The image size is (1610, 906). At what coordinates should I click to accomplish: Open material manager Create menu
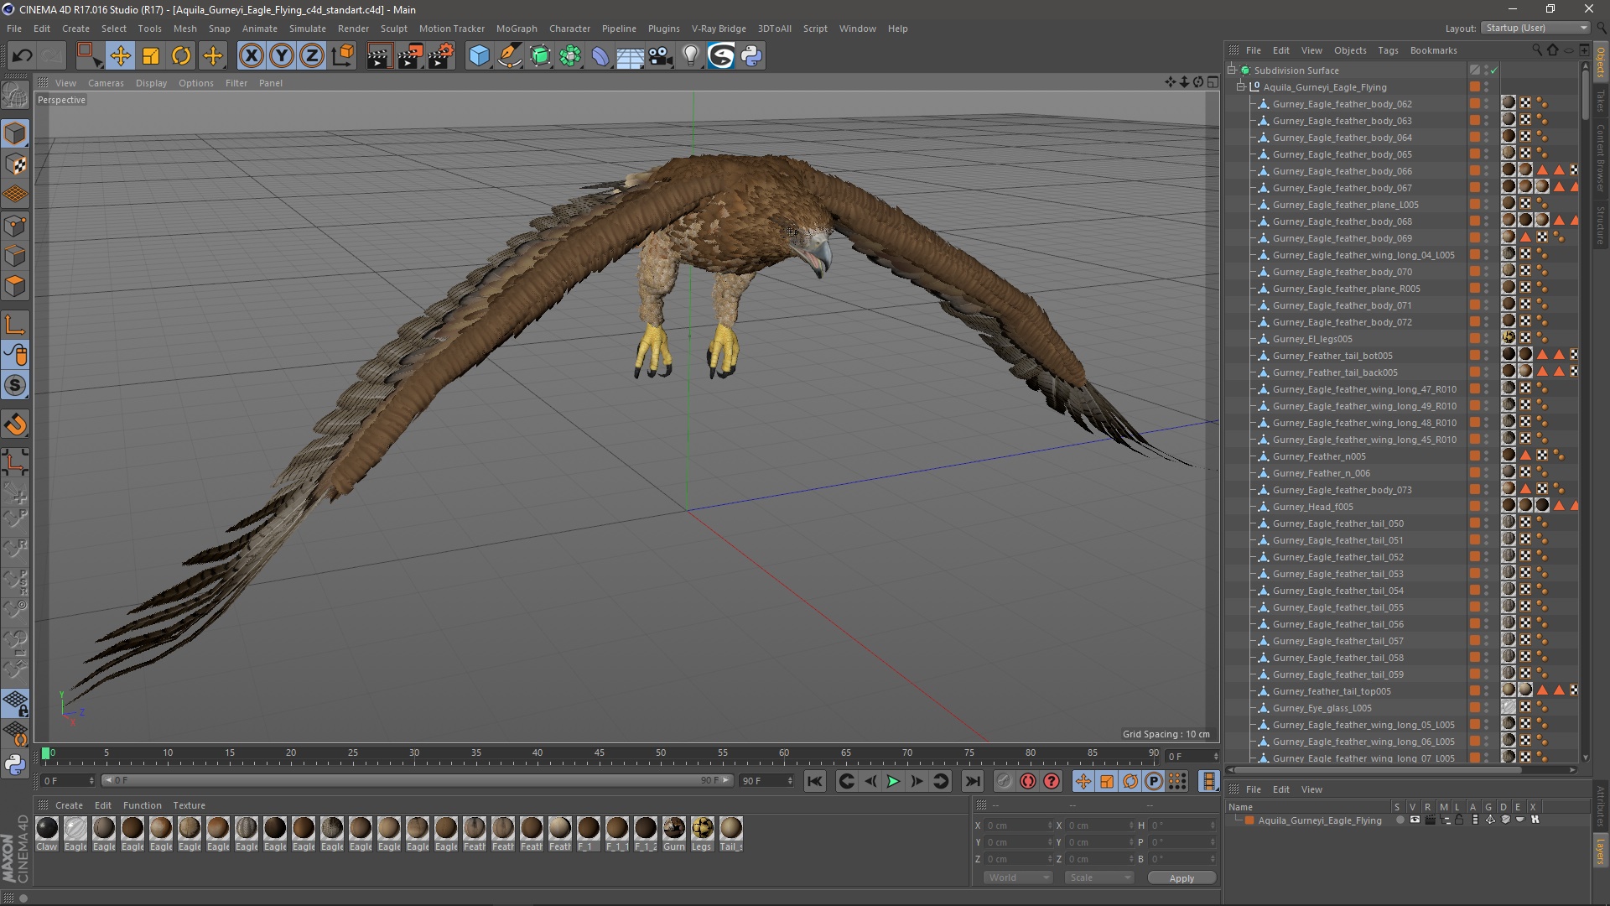(69, 805)
